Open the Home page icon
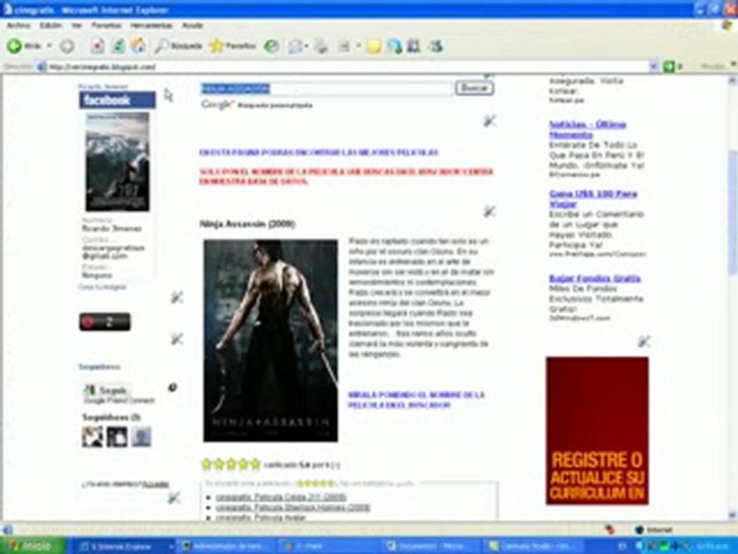Screen dimensions: 738x554 tap(138, 45)
